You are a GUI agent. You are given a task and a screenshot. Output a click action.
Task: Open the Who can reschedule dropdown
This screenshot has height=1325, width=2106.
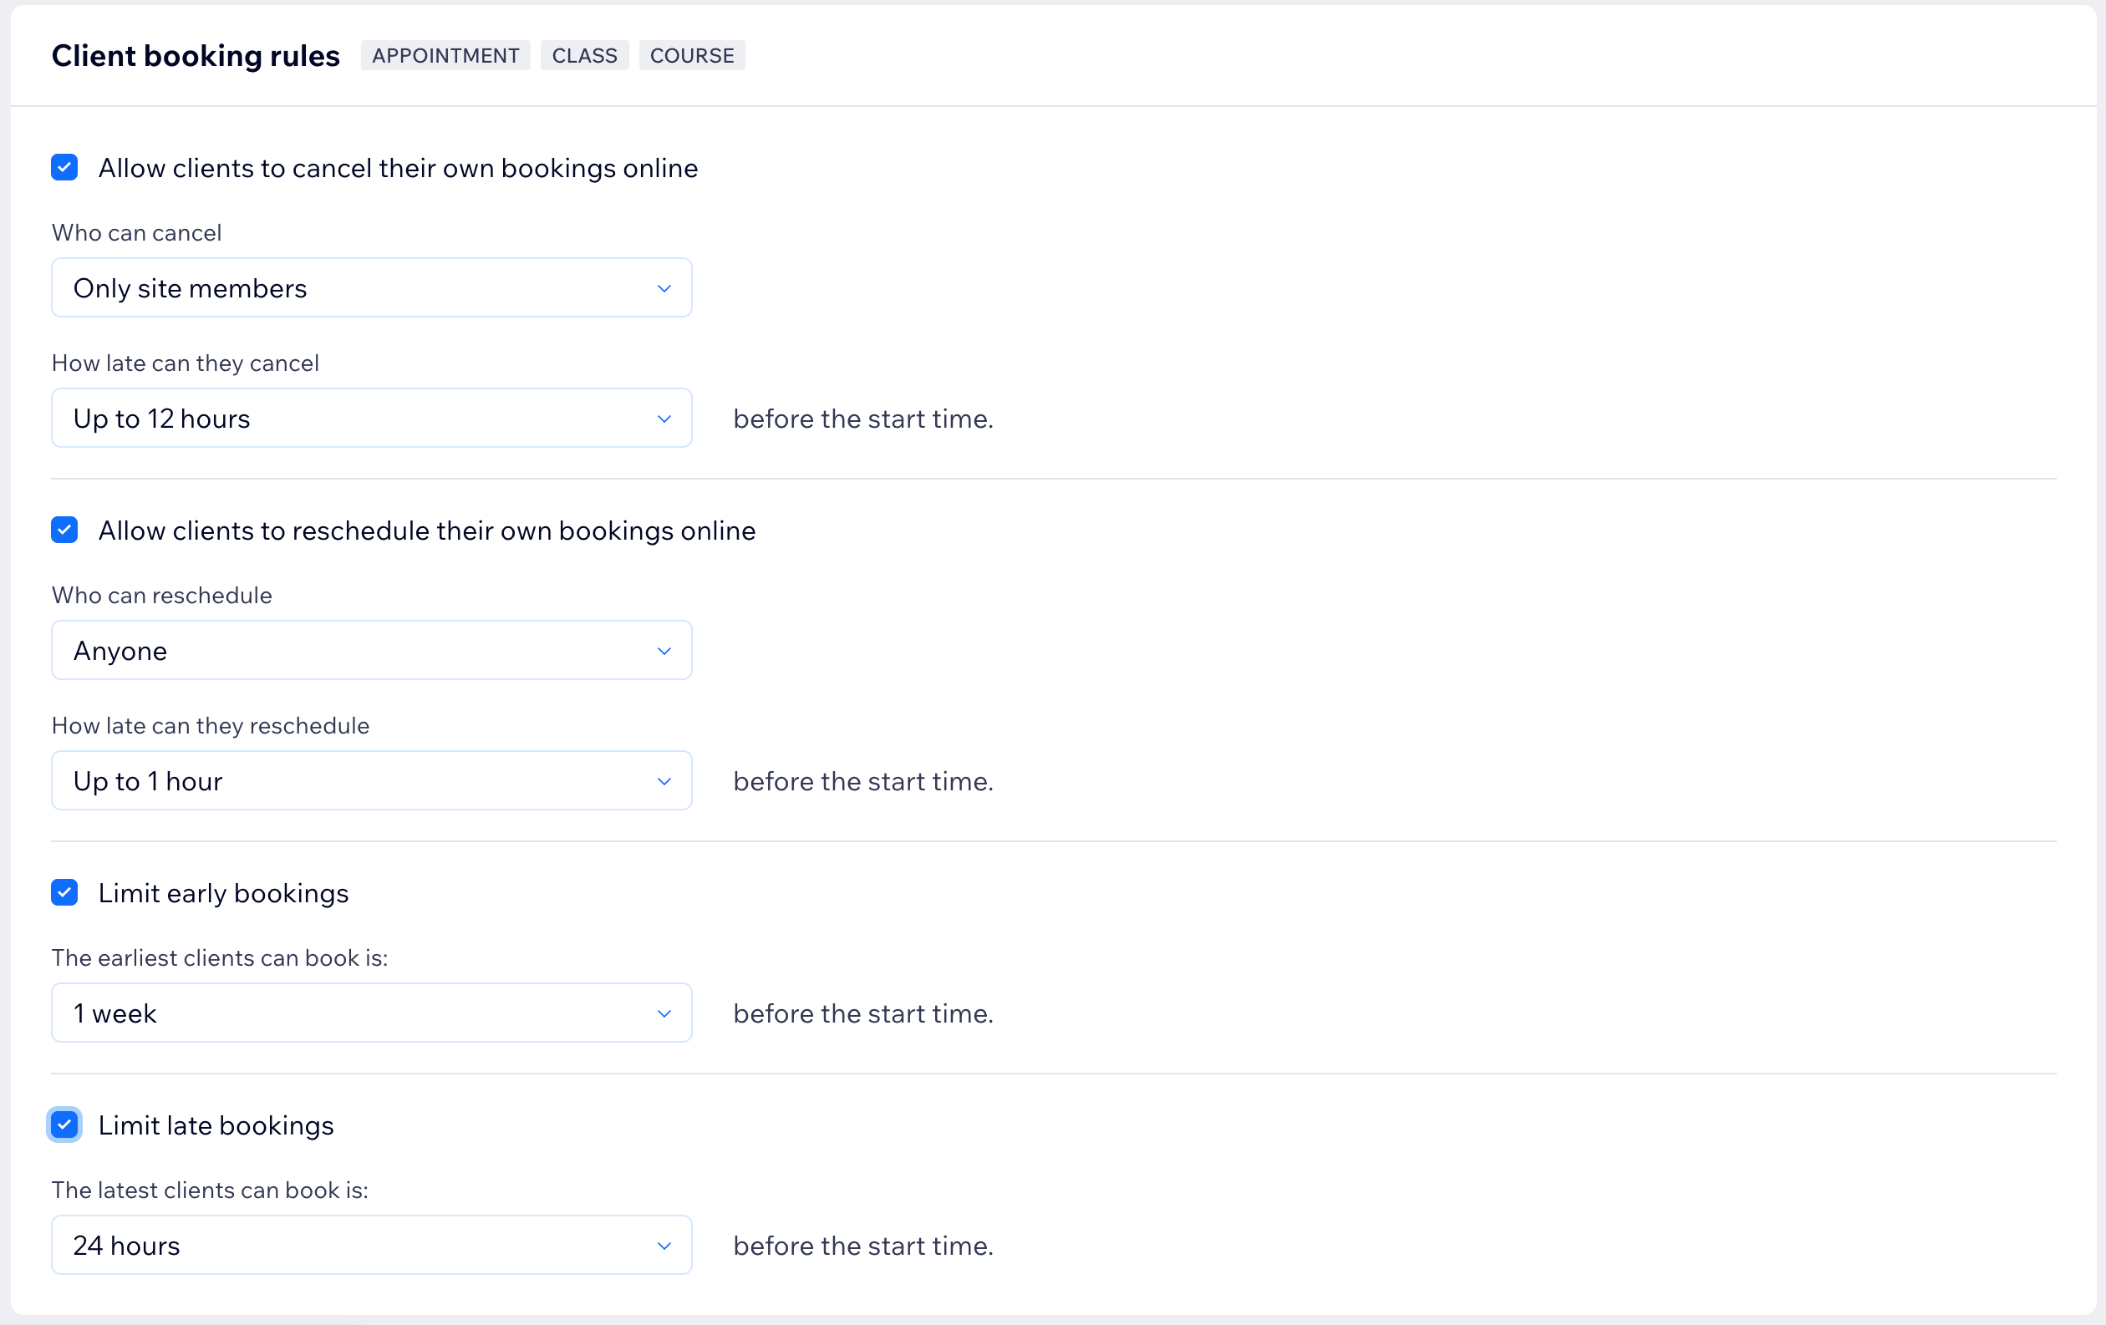(371, 650)
